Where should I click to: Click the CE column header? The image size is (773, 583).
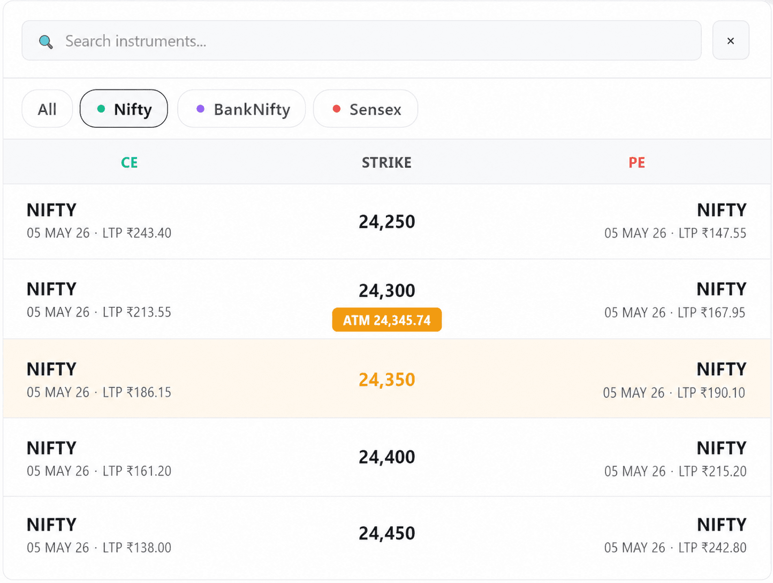(x=130, y=162)
